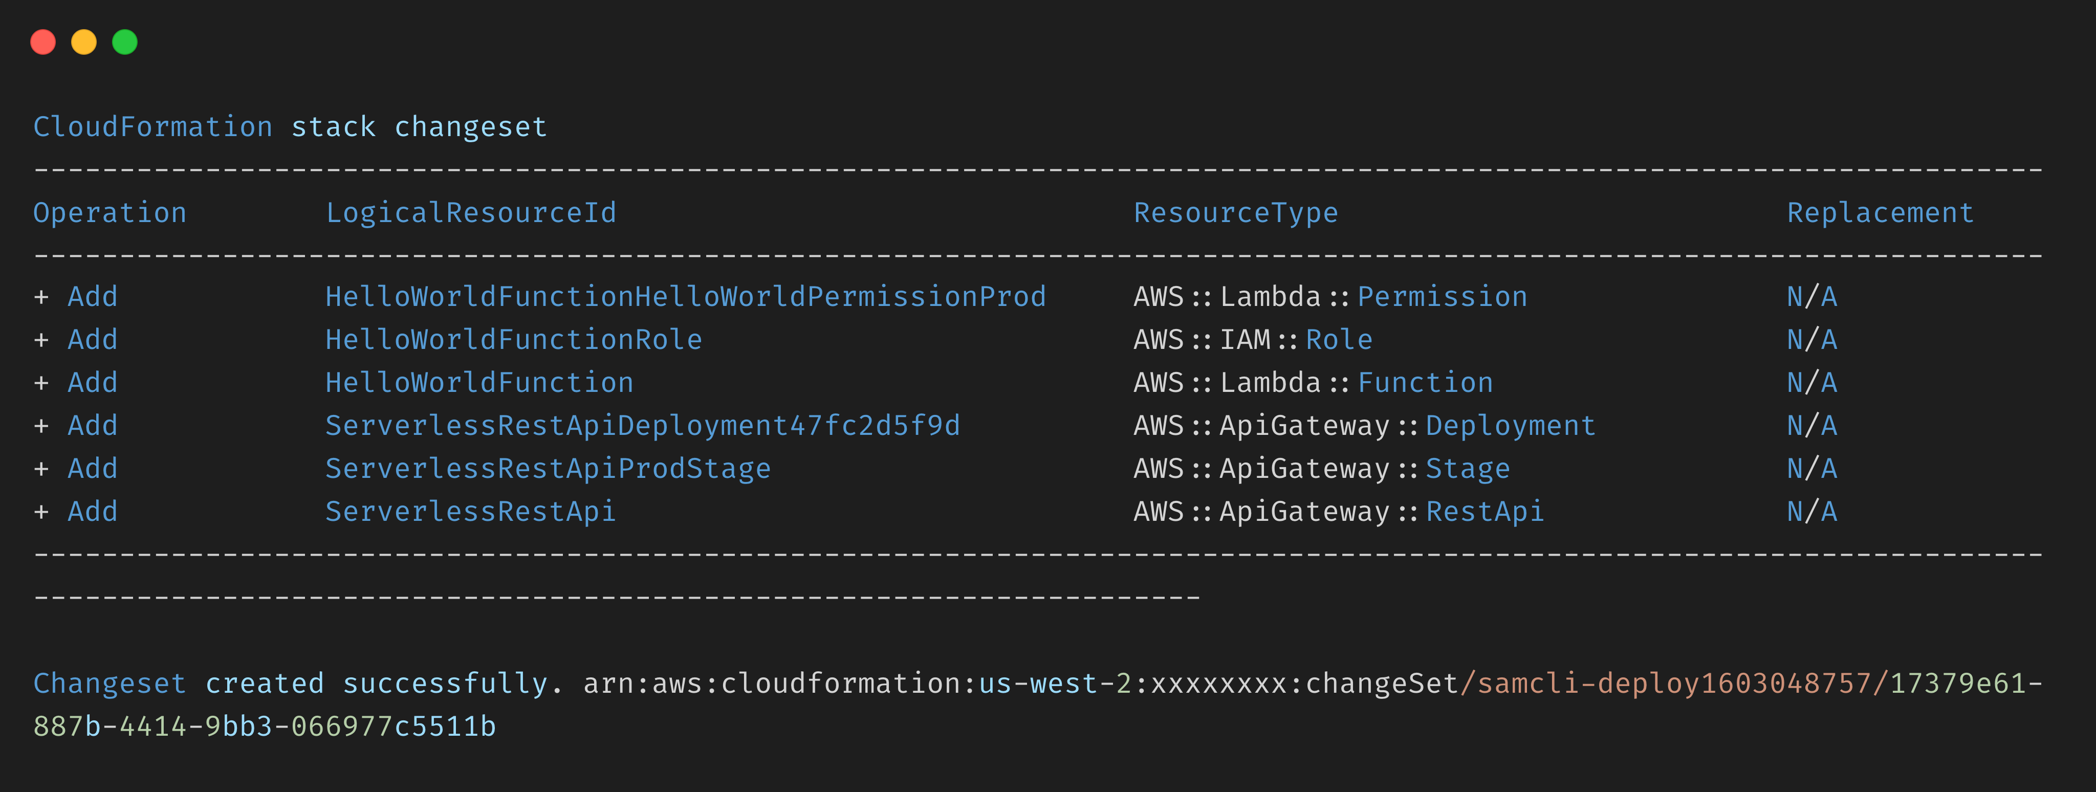
Task: Click the red close window button
Action: click(x=43, y=41)
